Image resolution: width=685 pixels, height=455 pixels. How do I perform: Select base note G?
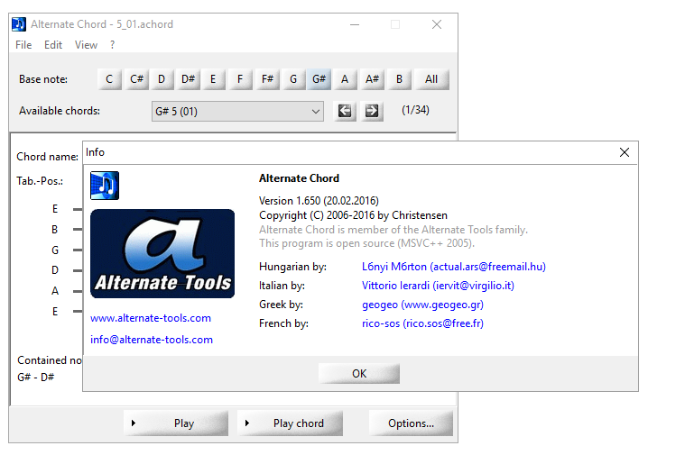click(x=293, y=79)
